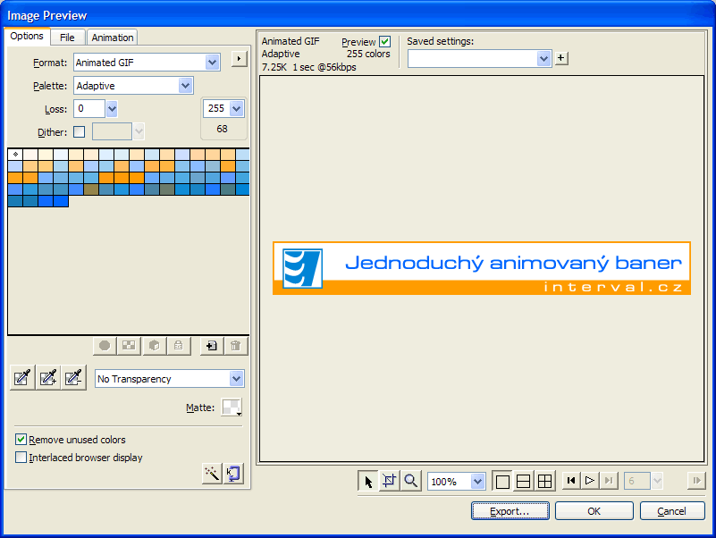Switch to the Options tab
Image resolution: width=716 pixels, height=538 pixels.
coord(27,36)
